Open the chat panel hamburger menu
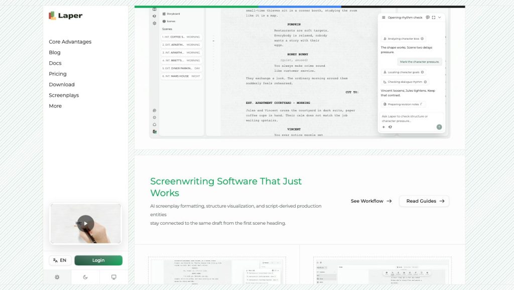 pyautogui.click(x=383, y=18)
